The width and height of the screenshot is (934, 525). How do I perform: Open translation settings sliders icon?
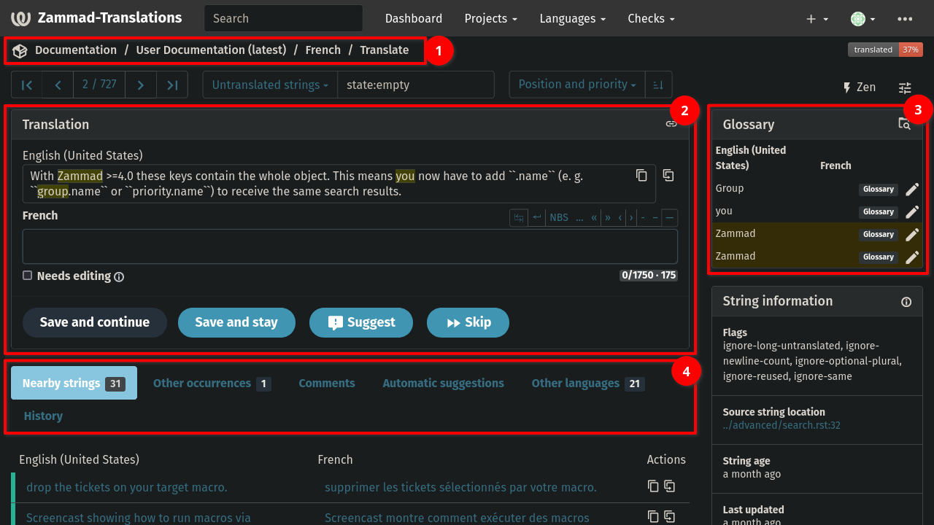[x=905, y=87]
